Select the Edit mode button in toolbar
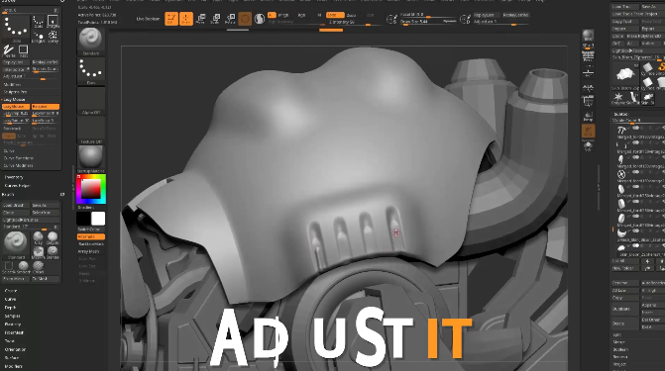Image resolution: width=665 pixels, height=371 pixels. click(x=171, y=19)
